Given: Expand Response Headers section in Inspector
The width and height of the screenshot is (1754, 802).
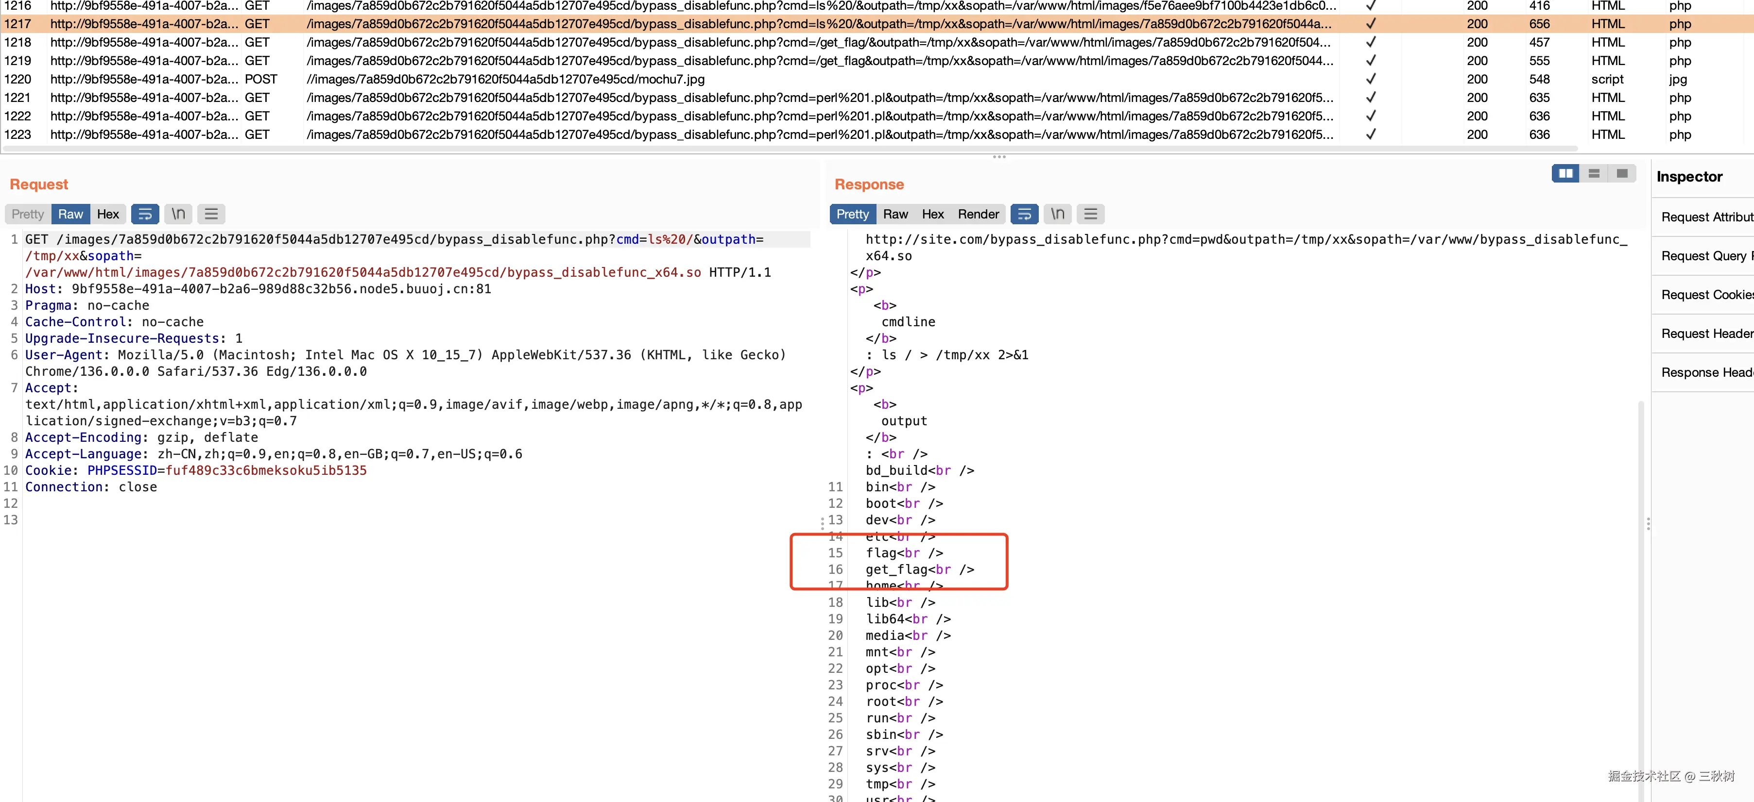Looking at the screenshot, I should pos(1706,372).
